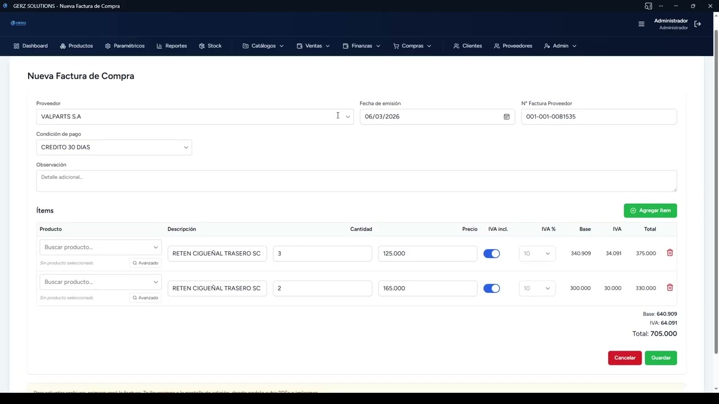Open the cast icon in the window title bar
719x404 pixels.
648,6
